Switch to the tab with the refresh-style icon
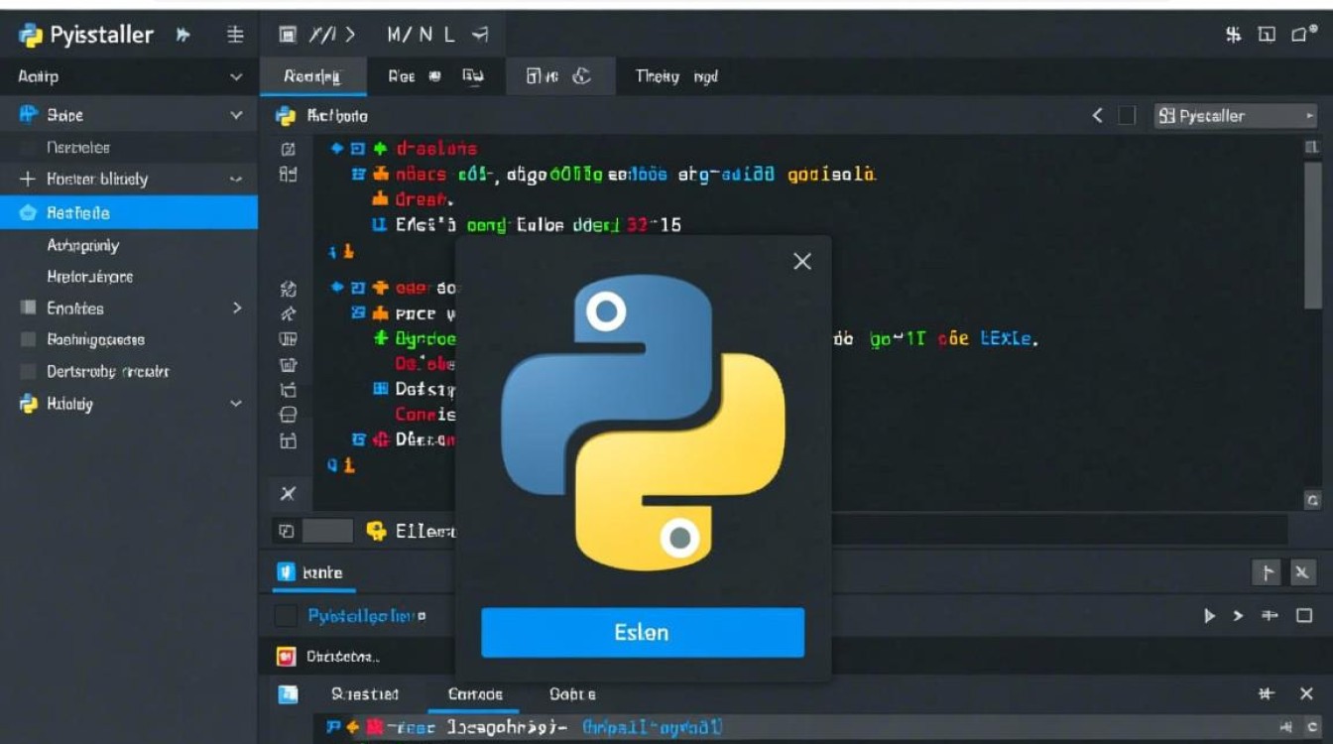Viewport: 1333px width, 744px height. [x=558, y=76]
